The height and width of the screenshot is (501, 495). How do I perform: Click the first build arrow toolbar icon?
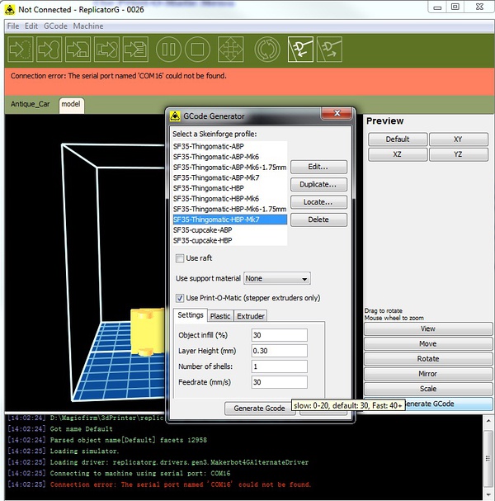(20, 50)
